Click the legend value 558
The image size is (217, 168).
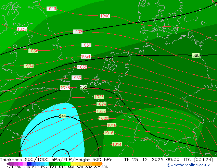[71, 167]
